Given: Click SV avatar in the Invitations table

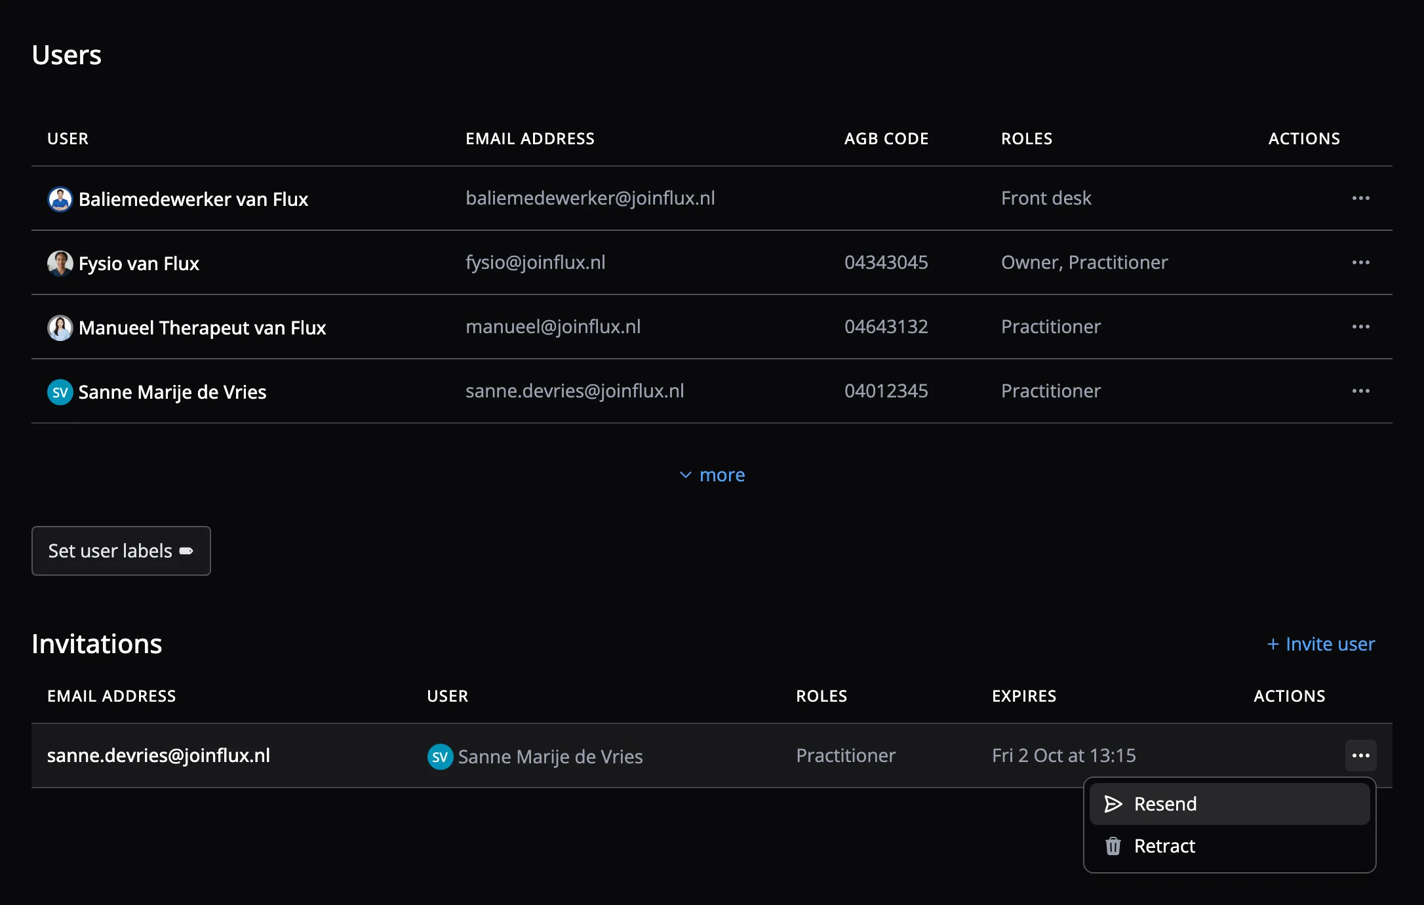Looking at the screenshot, I should pos(440,757).
